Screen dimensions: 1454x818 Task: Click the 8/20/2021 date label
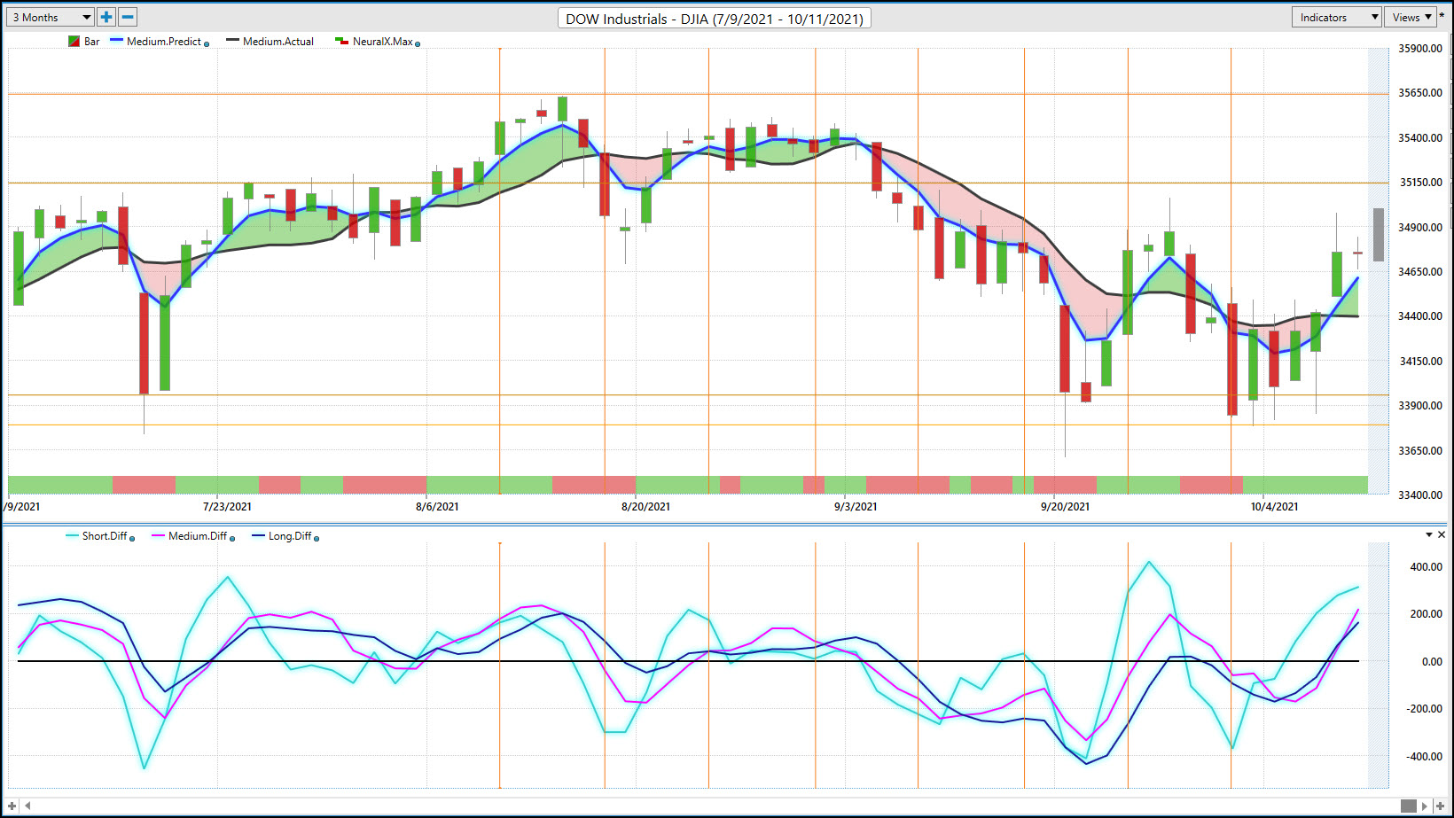645,507
